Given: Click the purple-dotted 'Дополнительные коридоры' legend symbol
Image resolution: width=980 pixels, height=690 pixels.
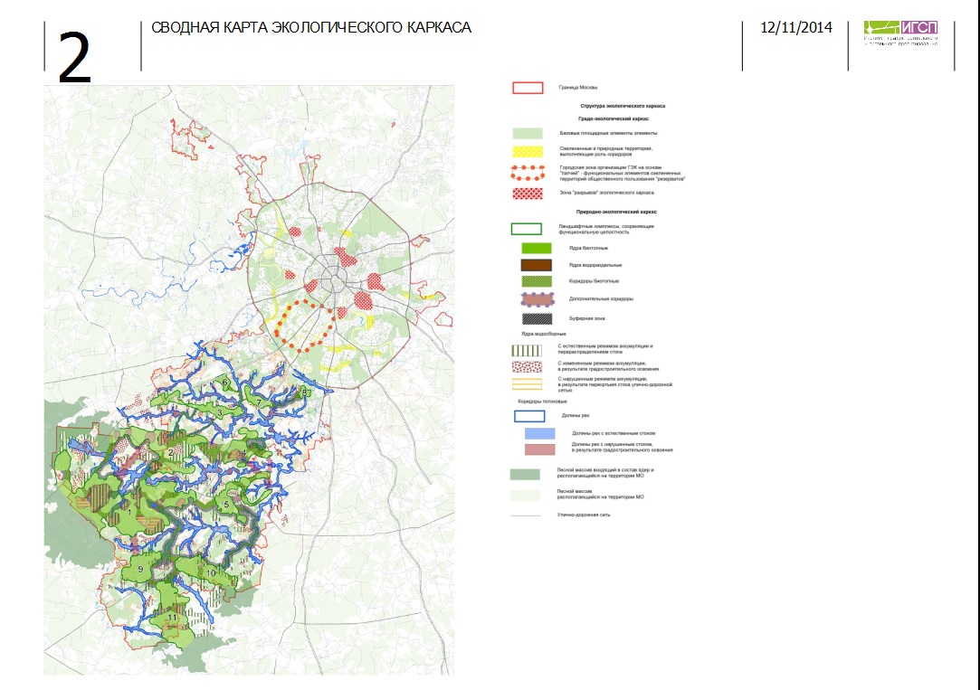Looking at the screenshot, I should tap(538, 299).
